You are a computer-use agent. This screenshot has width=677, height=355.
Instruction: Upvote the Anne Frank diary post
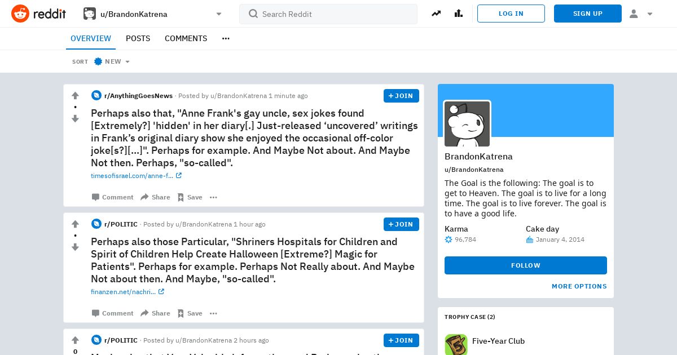pos(75,96)
